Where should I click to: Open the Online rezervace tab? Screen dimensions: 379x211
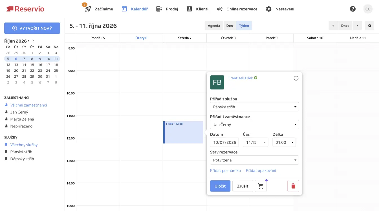coord(237,9)
